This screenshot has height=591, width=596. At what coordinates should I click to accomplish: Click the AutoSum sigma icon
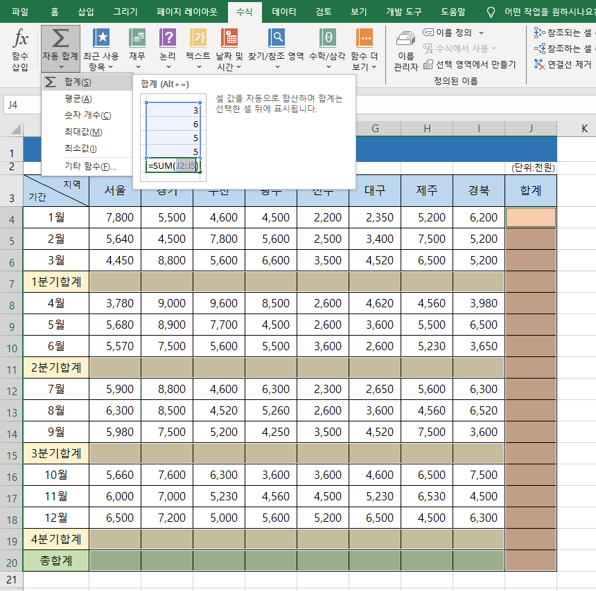60,38
